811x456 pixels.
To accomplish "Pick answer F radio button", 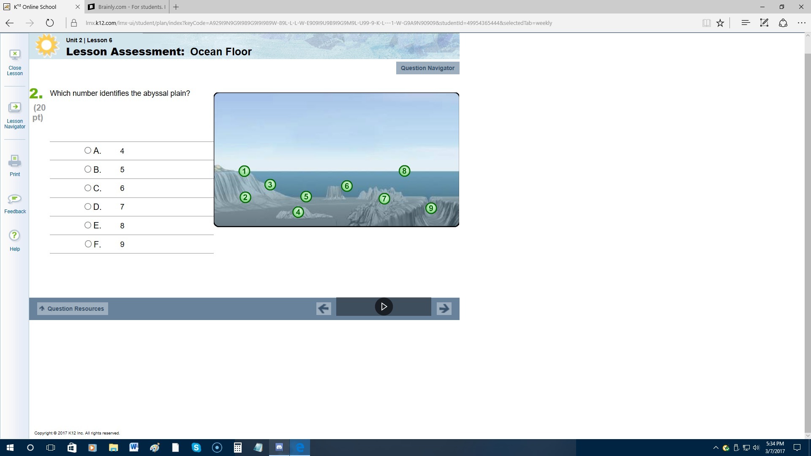I will pos(88,244).
